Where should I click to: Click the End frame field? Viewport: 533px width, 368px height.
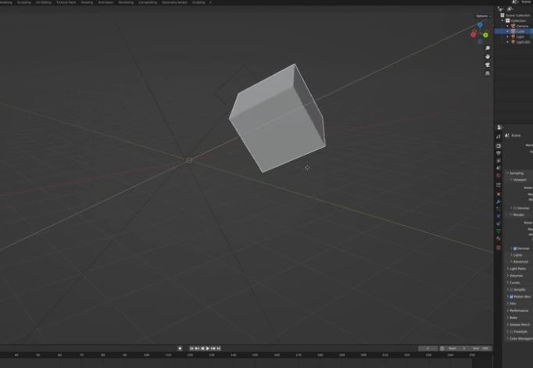pyautogui.click(x=480, y=348)
